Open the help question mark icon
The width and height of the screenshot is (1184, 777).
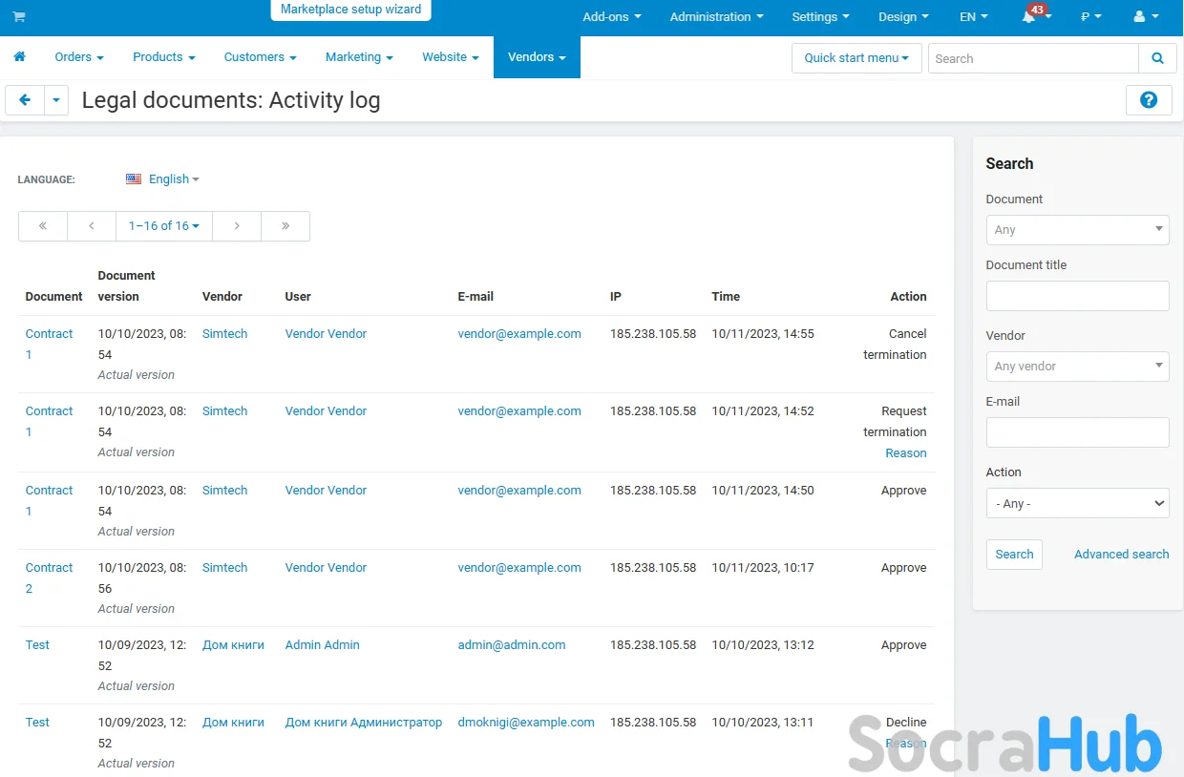click(1149, 100)
